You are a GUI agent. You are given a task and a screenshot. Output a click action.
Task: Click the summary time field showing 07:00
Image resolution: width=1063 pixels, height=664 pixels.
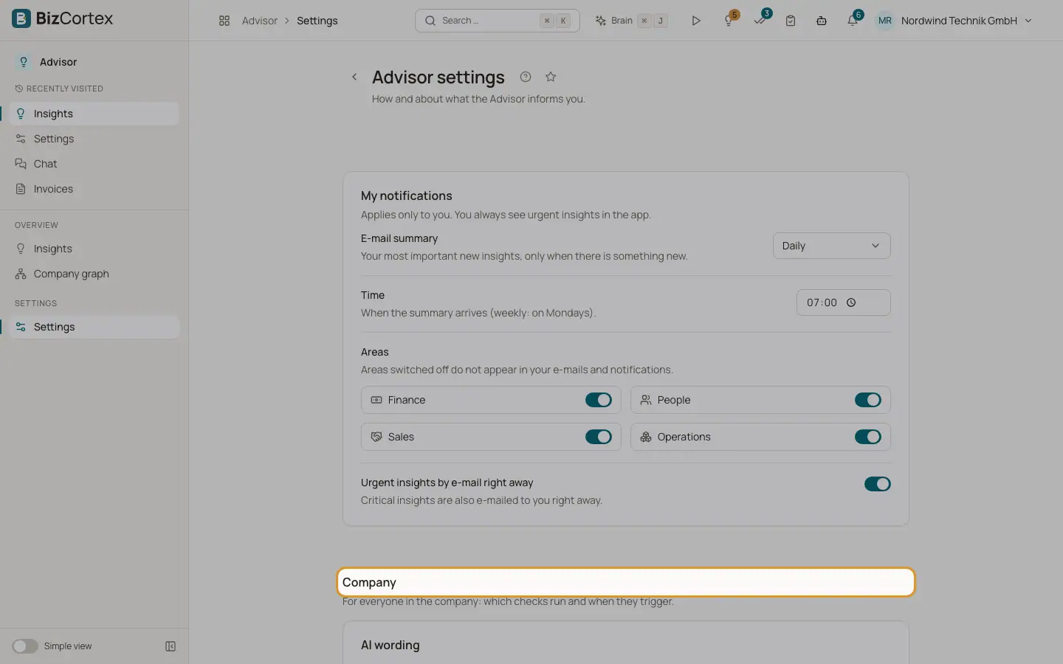(x=844, y=302)
